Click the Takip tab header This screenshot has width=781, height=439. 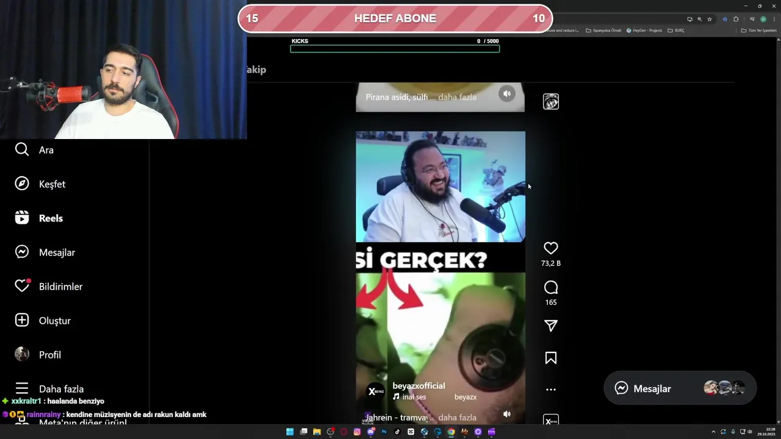256,70
